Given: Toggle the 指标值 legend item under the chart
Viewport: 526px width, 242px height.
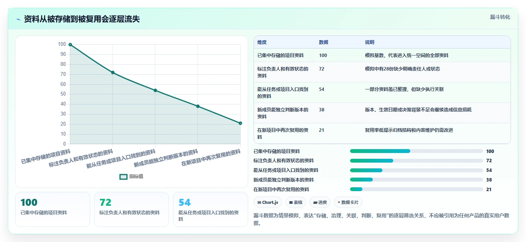Looking at the screenshot, I should (132, 176).
